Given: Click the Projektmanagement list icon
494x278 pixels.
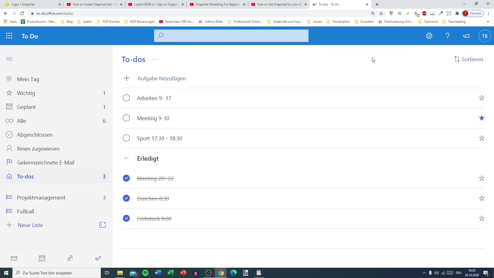Looking at the screenshot, I should point(9,197).
